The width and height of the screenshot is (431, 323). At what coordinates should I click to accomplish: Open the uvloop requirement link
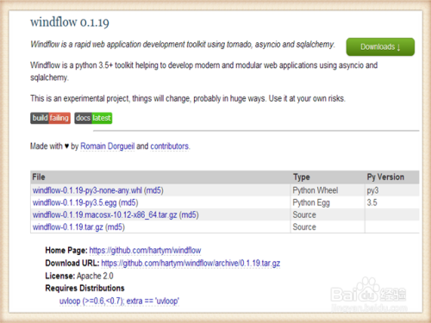(x=119, y=301)
